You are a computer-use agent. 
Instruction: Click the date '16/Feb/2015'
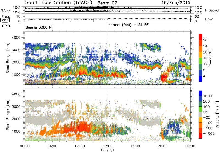pyautogui.click(x=176, y=3)
